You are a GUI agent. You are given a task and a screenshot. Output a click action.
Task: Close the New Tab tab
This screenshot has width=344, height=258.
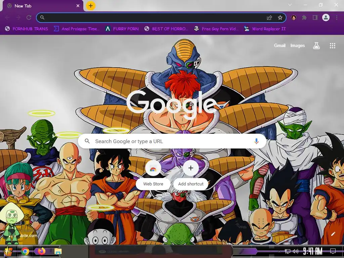pos(78,6)
